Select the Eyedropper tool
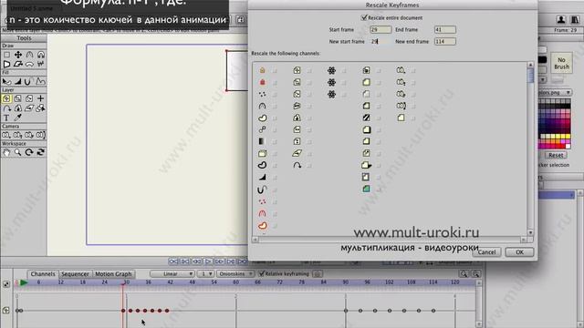 click(x=18, y=118)
